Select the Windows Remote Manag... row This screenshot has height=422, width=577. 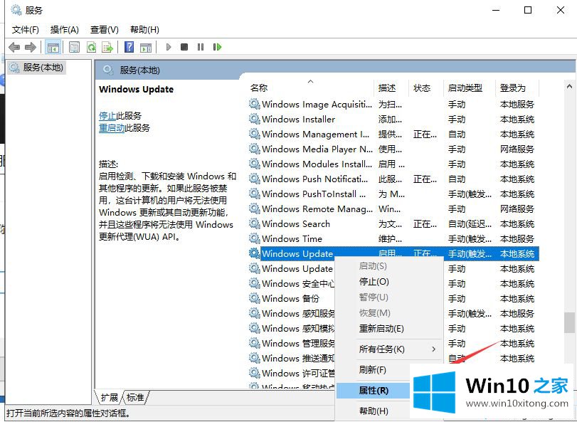[x=393, y=209]
